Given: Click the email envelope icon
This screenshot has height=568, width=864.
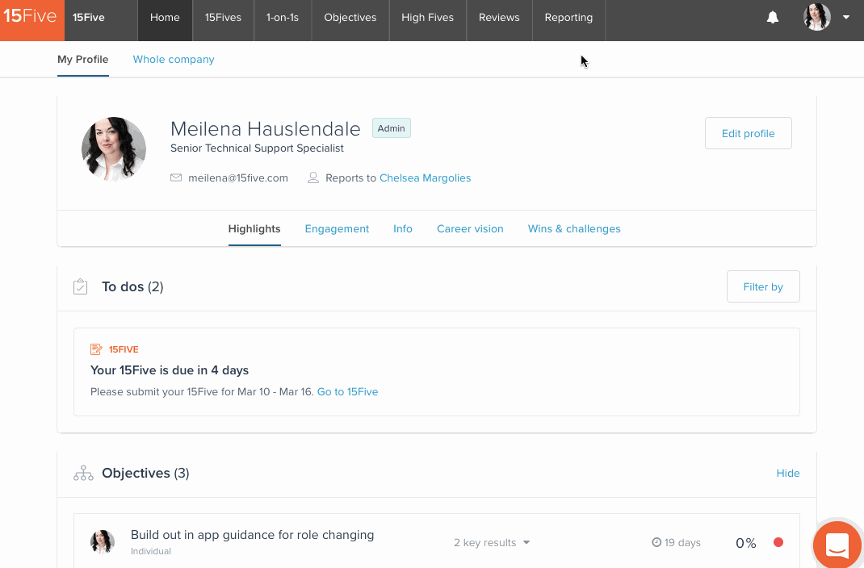Looking at the screenshot, I should point(176,177).
